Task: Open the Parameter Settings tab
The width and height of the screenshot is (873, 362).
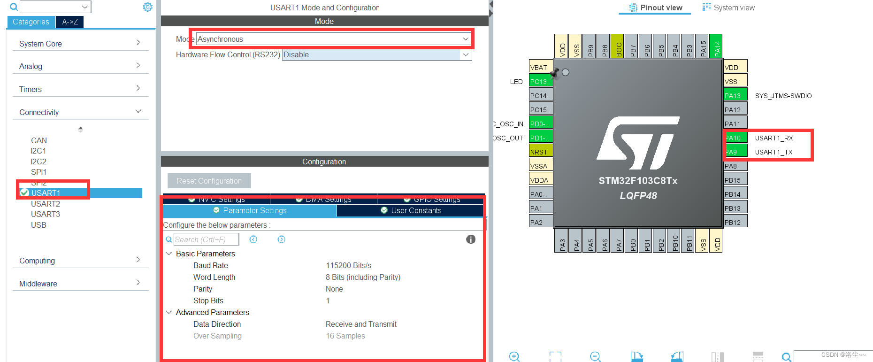Action: point(250,210)
